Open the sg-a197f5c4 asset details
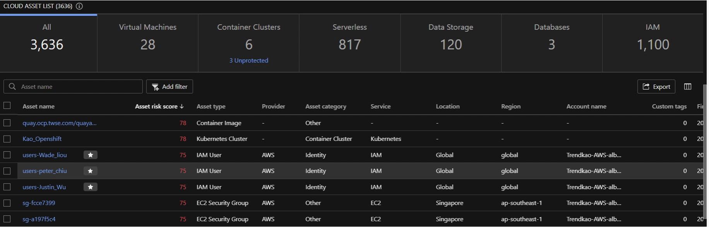This screenshot has height=227, width=709. point(39,219)
